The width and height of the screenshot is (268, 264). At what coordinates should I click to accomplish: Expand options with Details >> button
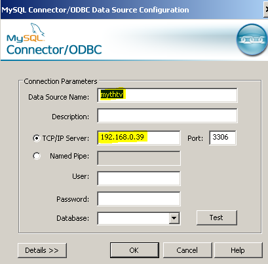pyautogui.click(x=42, y=250)
